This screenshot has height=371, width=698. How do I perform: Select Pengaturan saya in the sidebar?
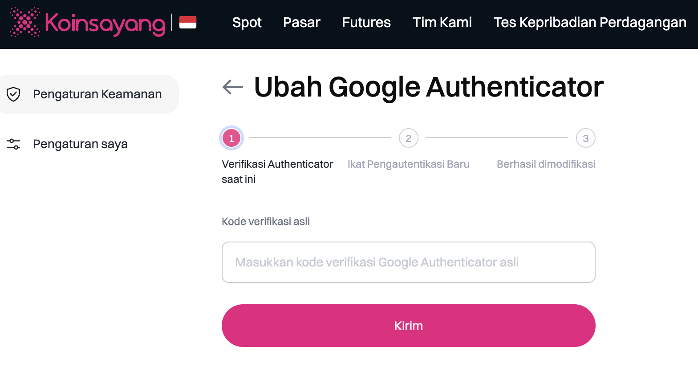(80, 144)
